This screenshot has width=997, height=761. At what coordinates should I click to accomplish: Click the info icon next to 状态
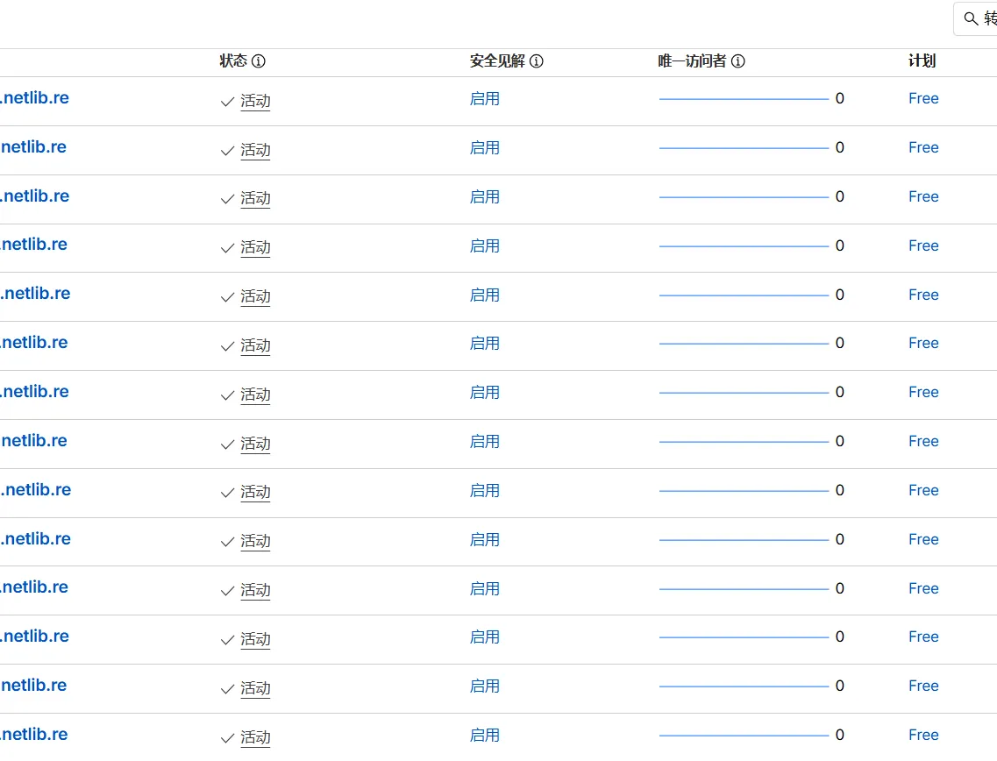pyautogui.click(x=259, y=61)
